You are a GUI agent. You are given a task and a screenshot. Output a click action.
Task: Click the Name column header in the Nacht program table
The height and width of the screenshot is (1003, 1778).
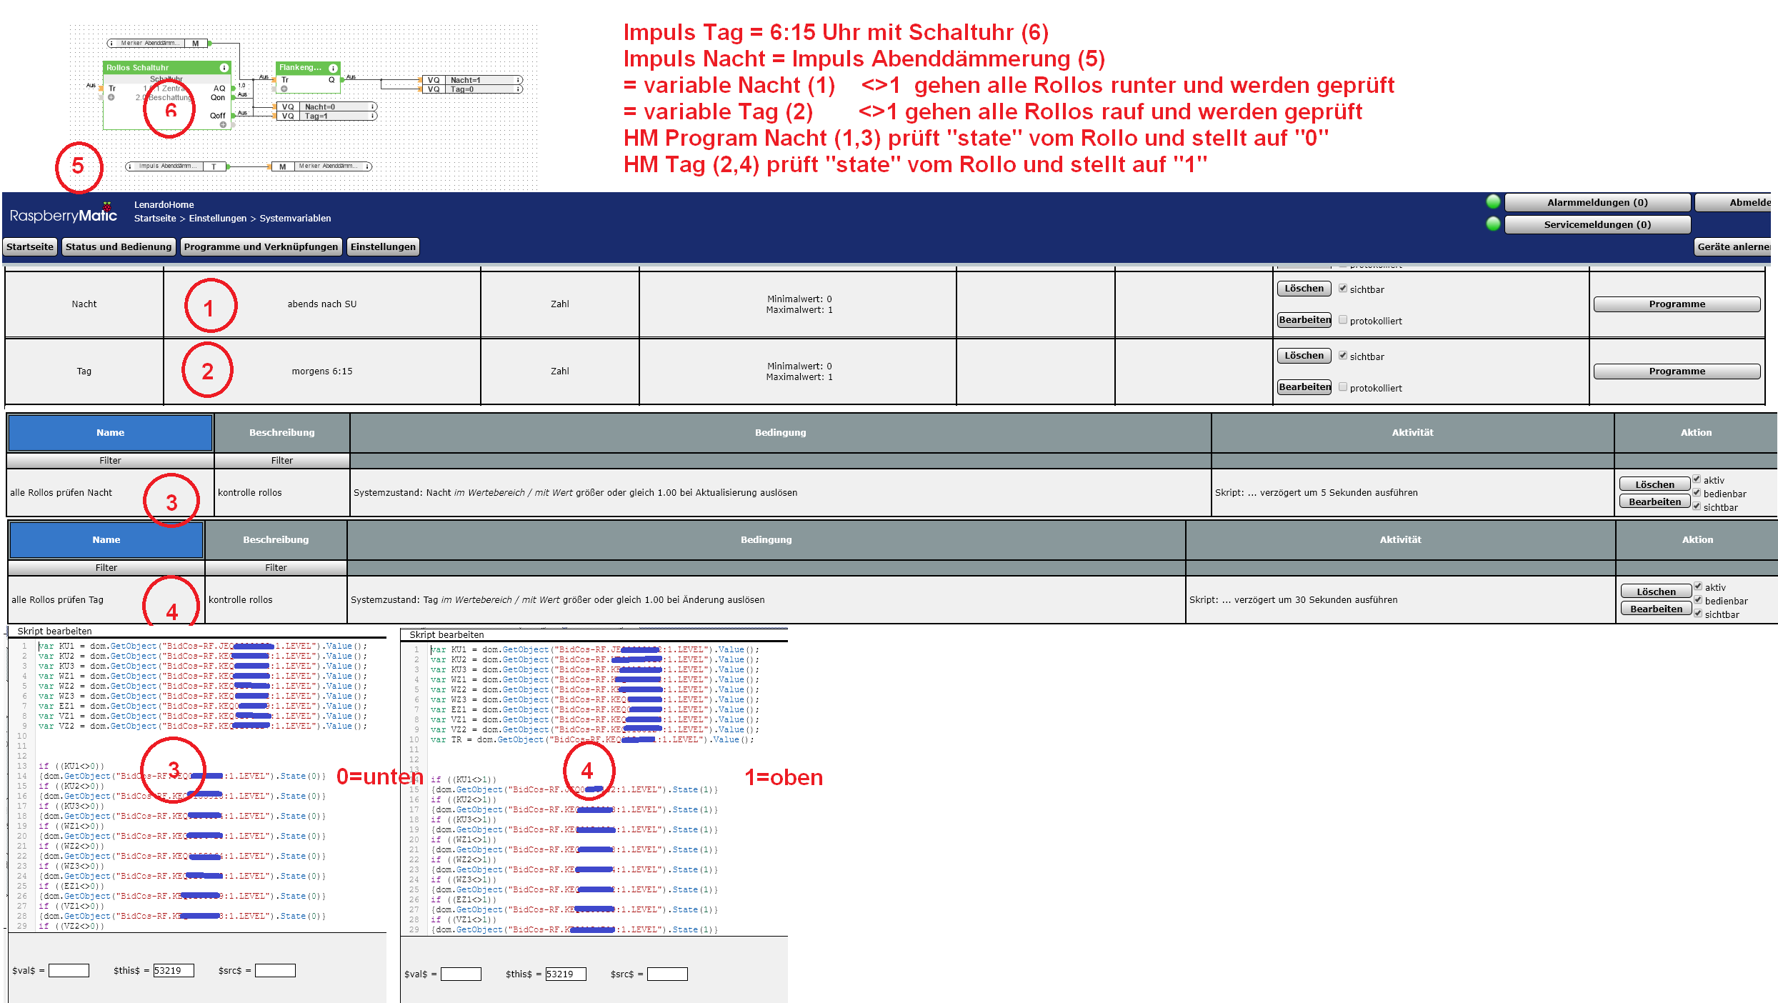point(110,432)
